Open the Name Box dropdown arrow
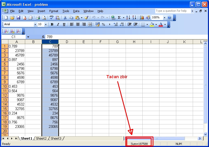 point(28,37)
